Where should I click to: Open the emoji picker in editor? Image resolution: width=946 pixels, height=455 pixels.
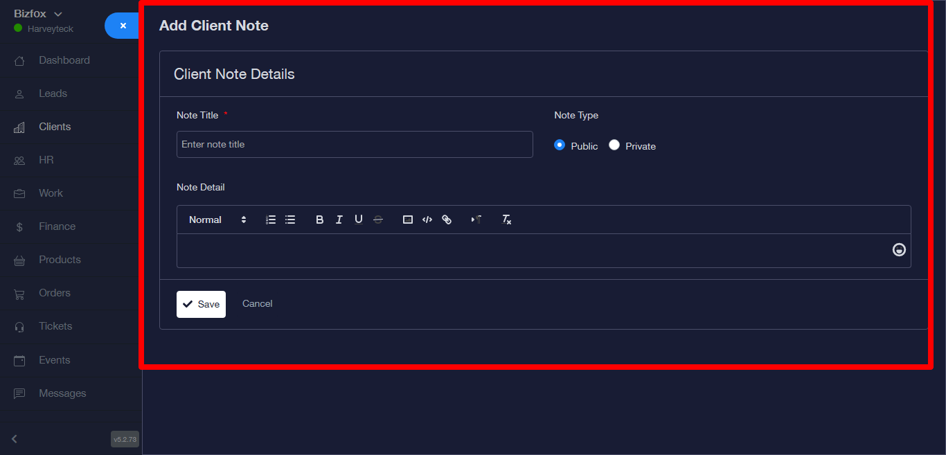(x=899, y=250)
